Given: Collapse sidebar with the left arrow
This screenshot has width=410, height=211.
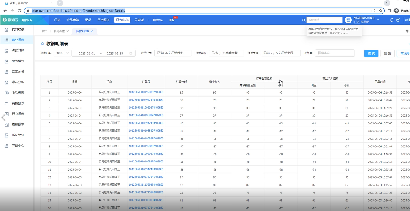Looking at the screenshot, I should click(x=3, y=117).
